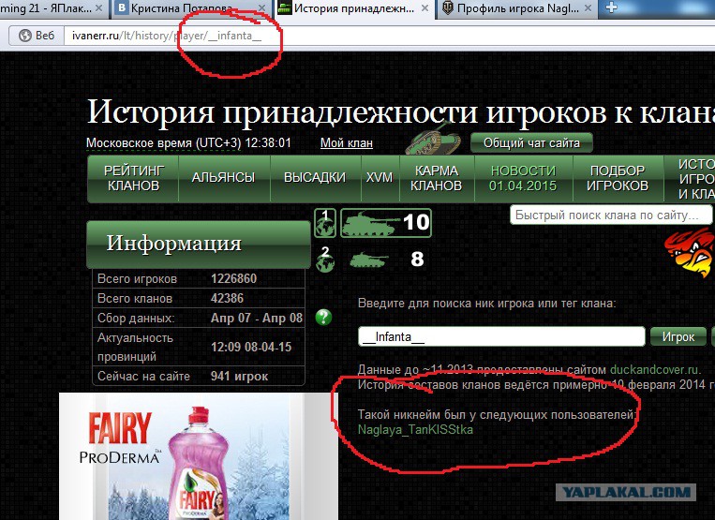
Task: Select the globe 2 map icon
Action: point(325,259)
